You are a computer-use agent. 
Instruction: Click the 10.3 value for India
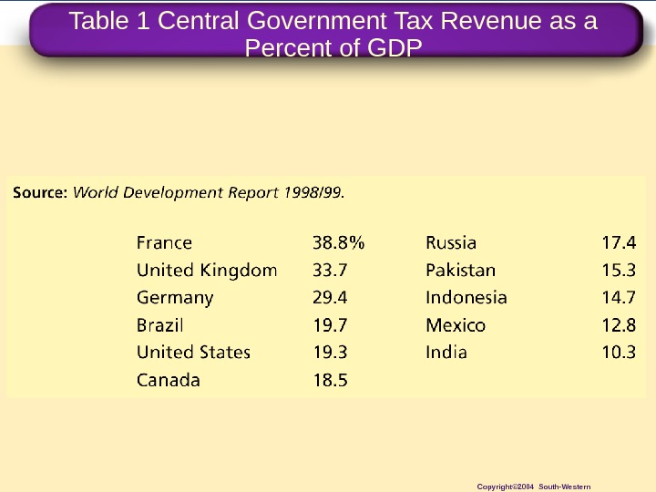tap(619, 353)
